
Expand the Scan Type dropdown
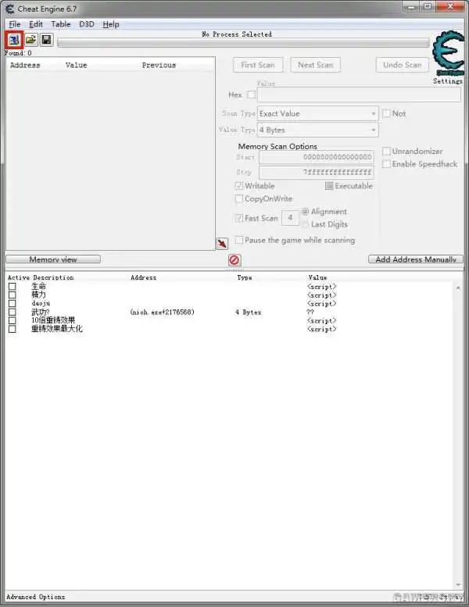[x=317, y=114]
